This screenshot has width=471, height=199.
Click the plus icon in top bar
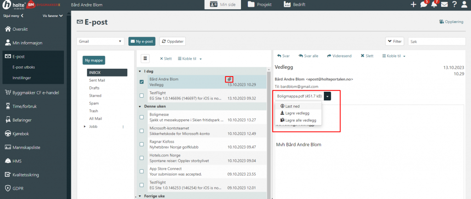[x=413, y=5]
